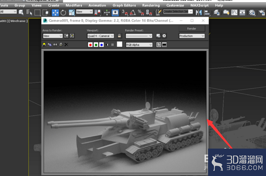This screenshot has width=266, height=176.
Task: Open the MAXScript menu
Action: 200,5
